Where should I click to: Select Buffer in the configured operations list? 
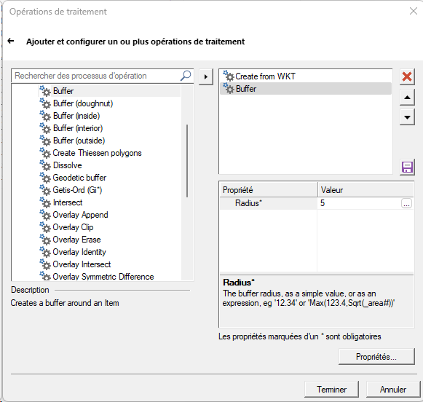tap(306, 89)
